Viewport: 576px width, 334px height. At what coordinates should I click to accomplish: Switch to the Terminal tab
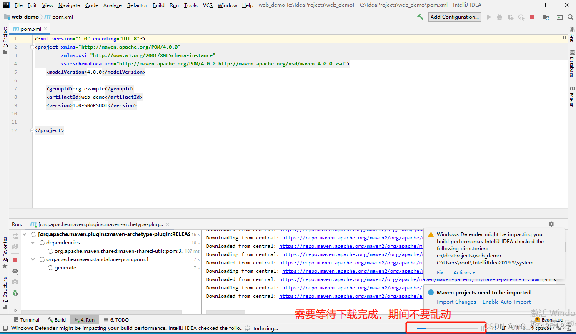(x=26, y=319)
